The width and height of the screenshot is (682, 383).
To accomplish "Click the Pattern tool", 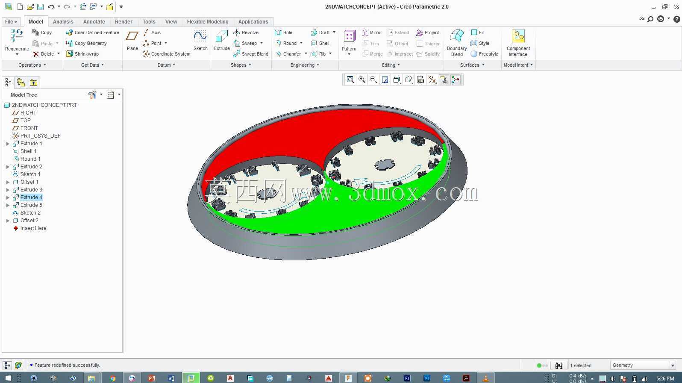I will (349, 41).
